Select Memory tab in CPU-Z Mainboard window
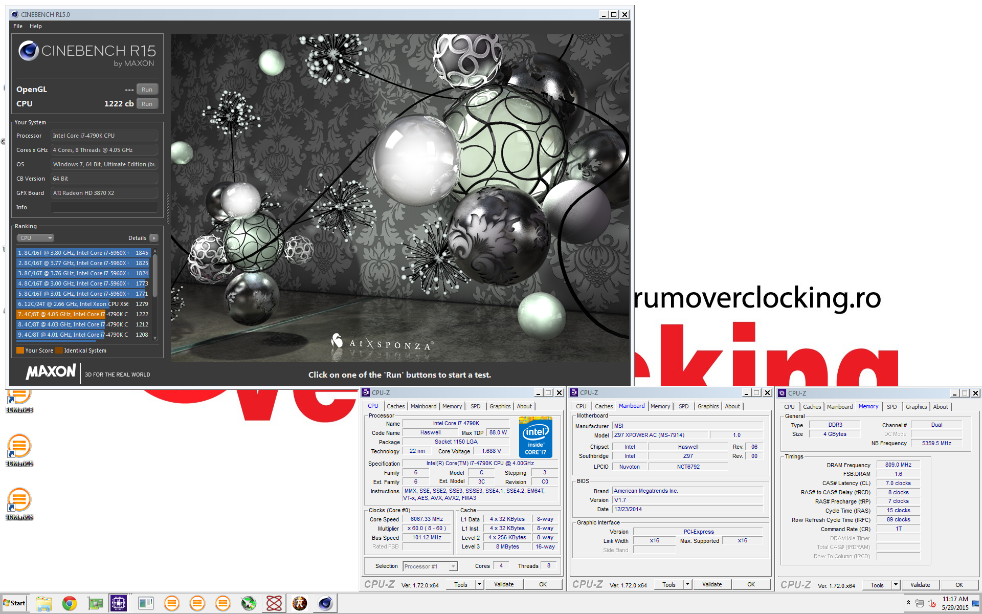This screenshot has width=982, height=614. point(660,406)
